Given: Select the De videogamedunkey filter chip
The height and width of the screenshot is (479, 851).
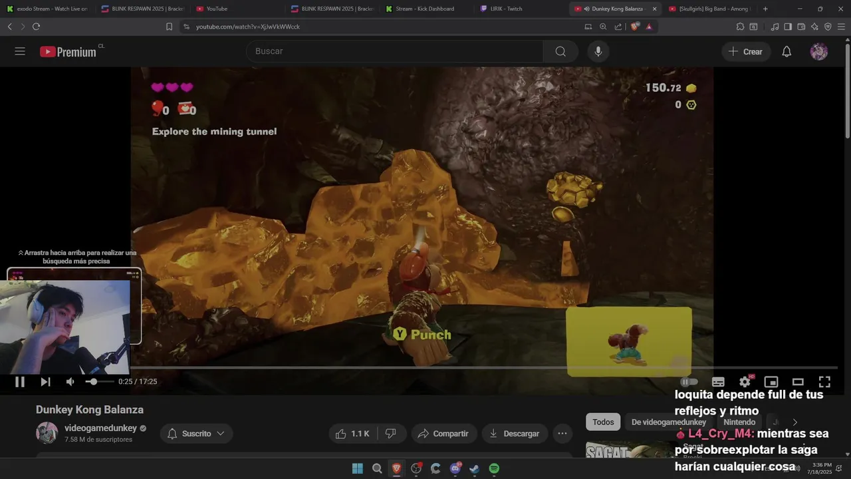Looking at the screenshot, I should [669, 422].
